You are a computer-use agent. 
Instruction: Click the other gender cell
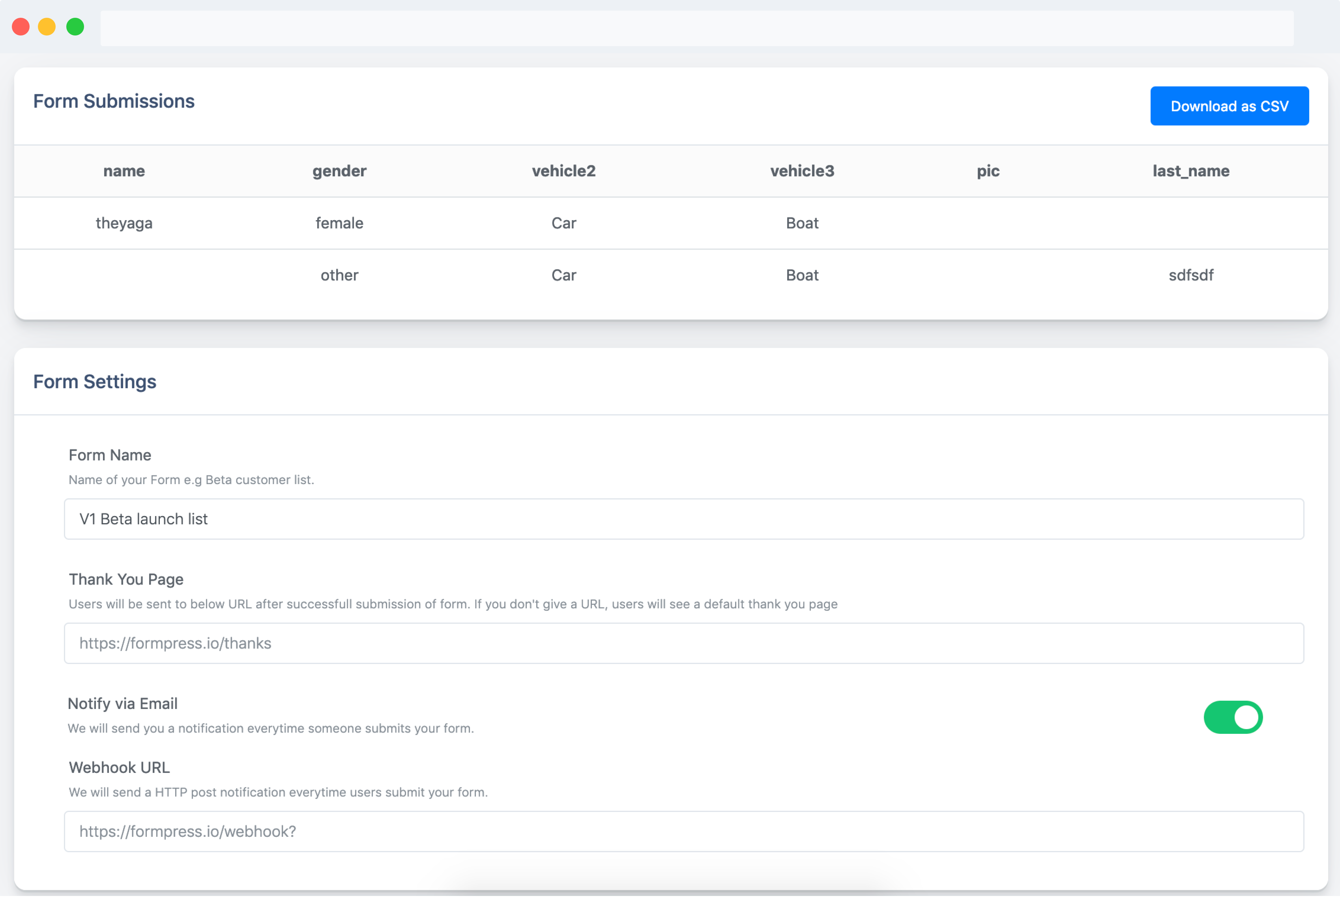point(339,275)
